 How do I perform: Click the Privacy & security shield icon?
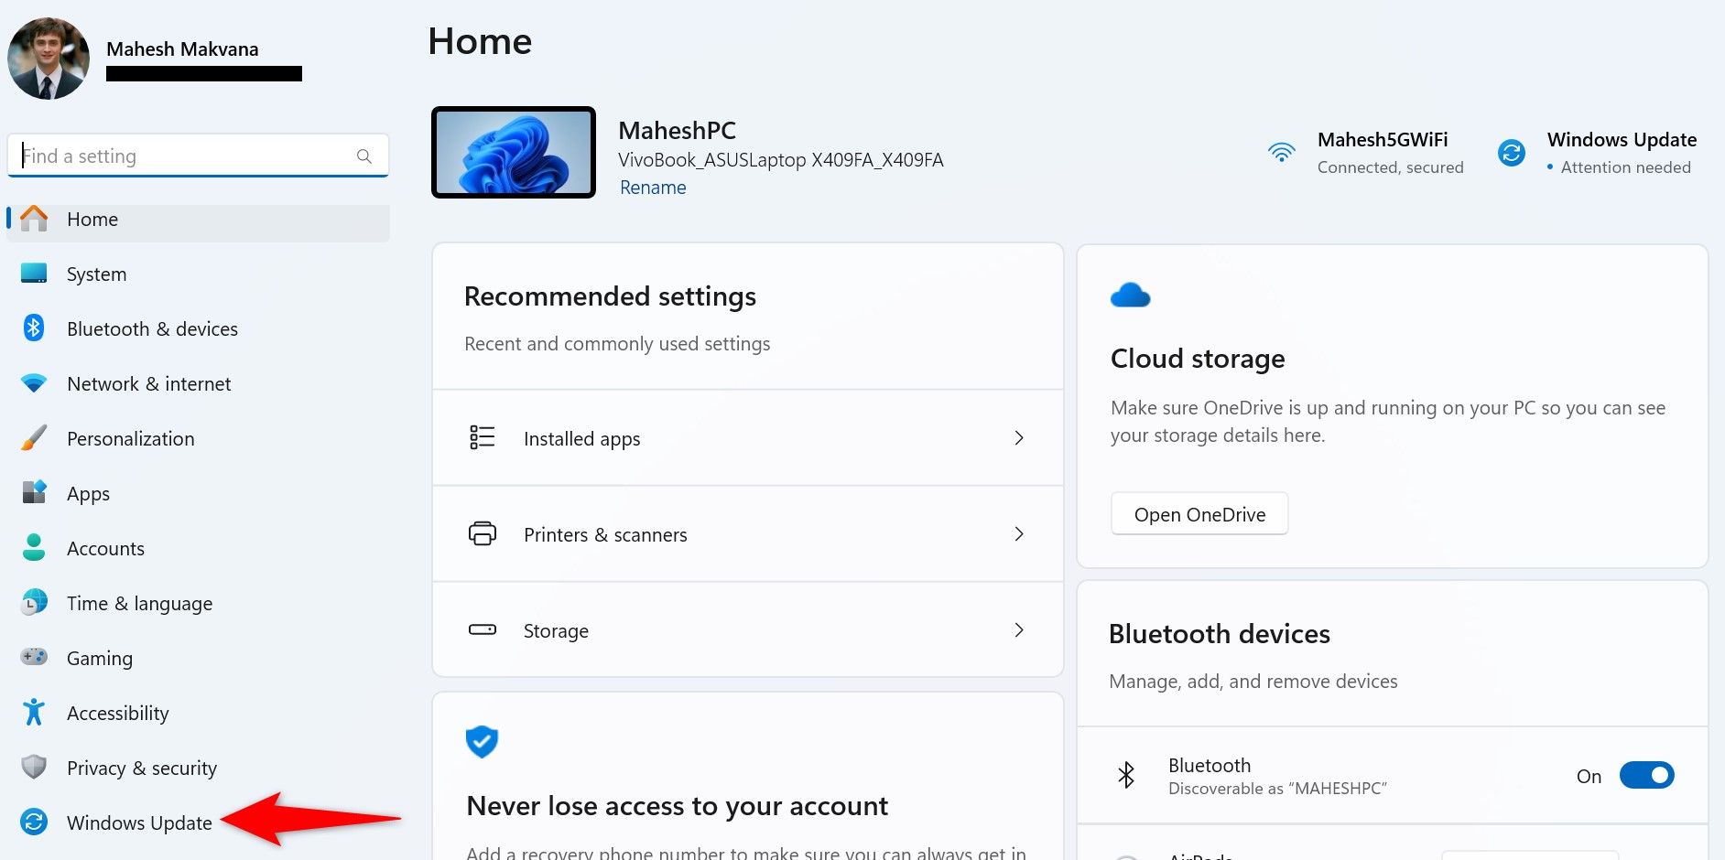34,767
